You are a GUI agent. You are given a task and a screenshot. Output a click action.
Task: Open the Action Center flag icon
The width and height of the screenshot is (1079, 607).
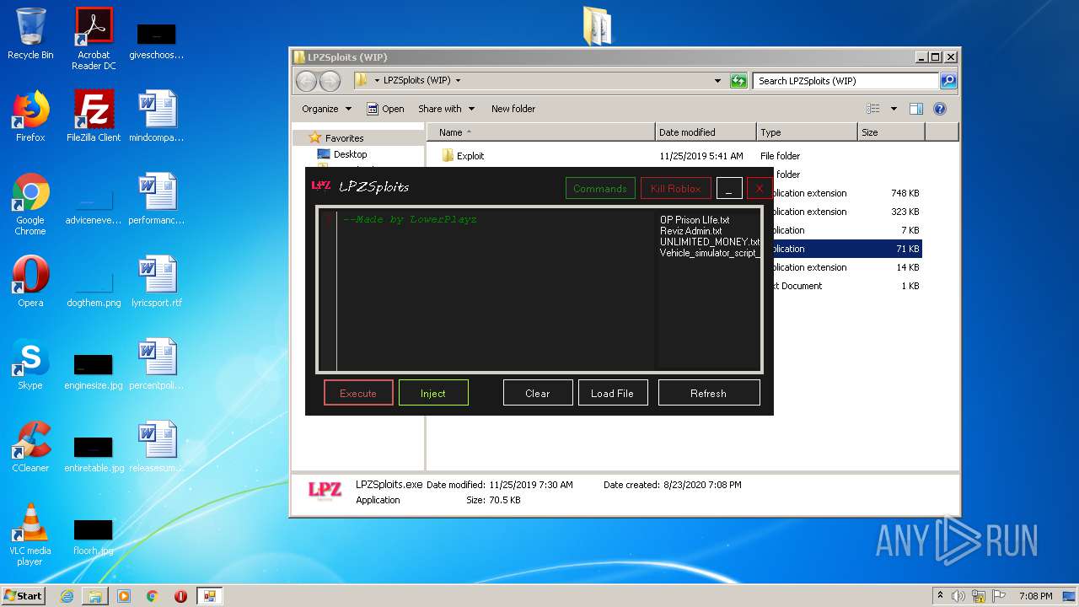pyautogui.click(x=997, y=596)
